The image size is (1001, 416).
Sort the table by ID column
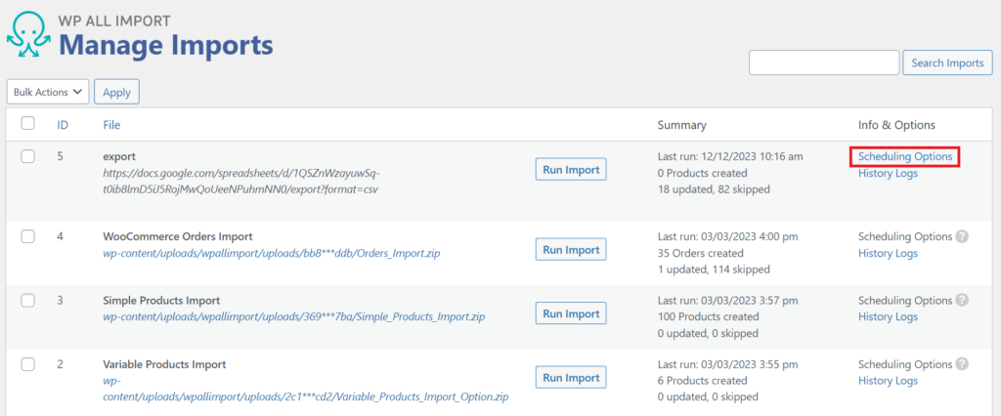pos(63,125)
